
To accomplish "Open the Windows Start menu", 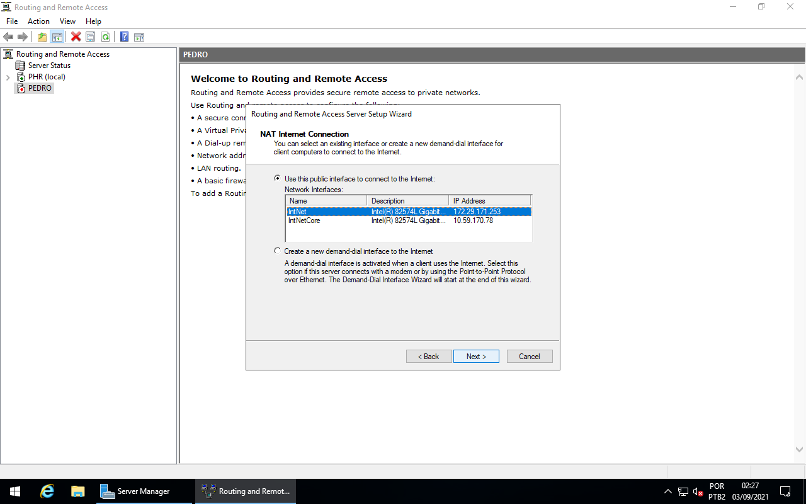I will 15,491.
